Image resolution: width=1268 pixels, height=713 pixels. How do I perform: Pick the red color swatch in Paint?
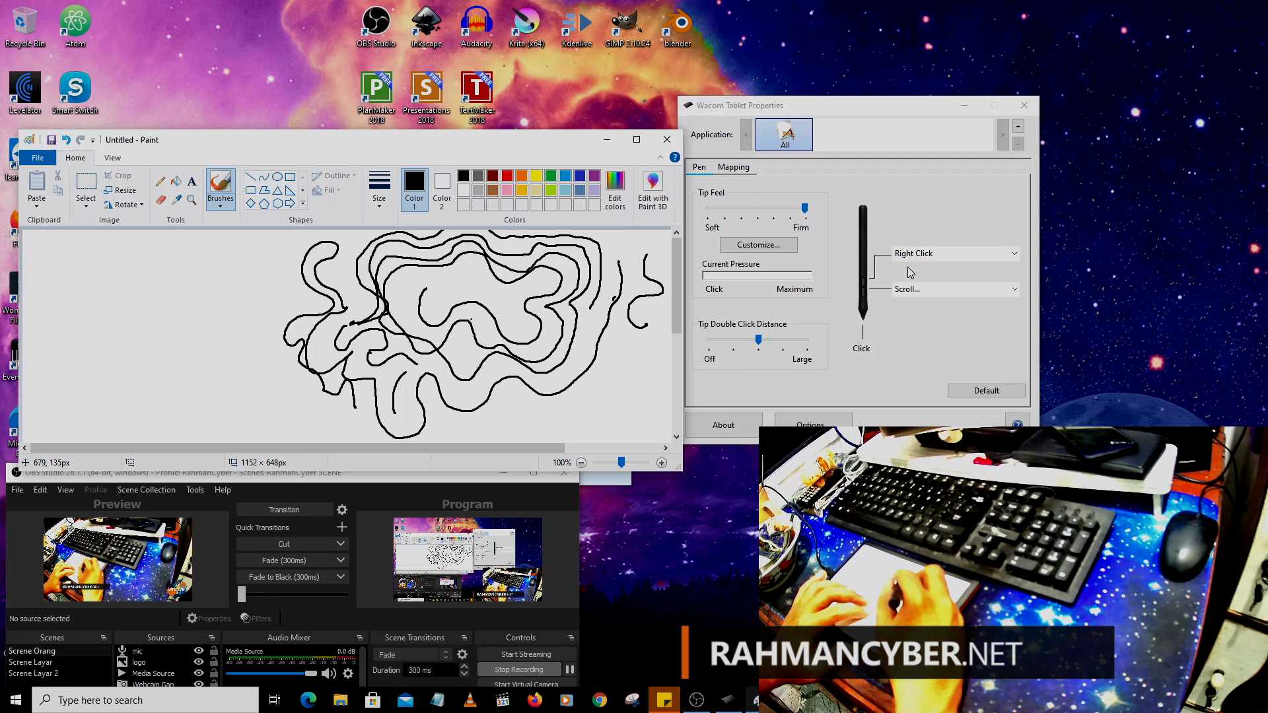507,176
